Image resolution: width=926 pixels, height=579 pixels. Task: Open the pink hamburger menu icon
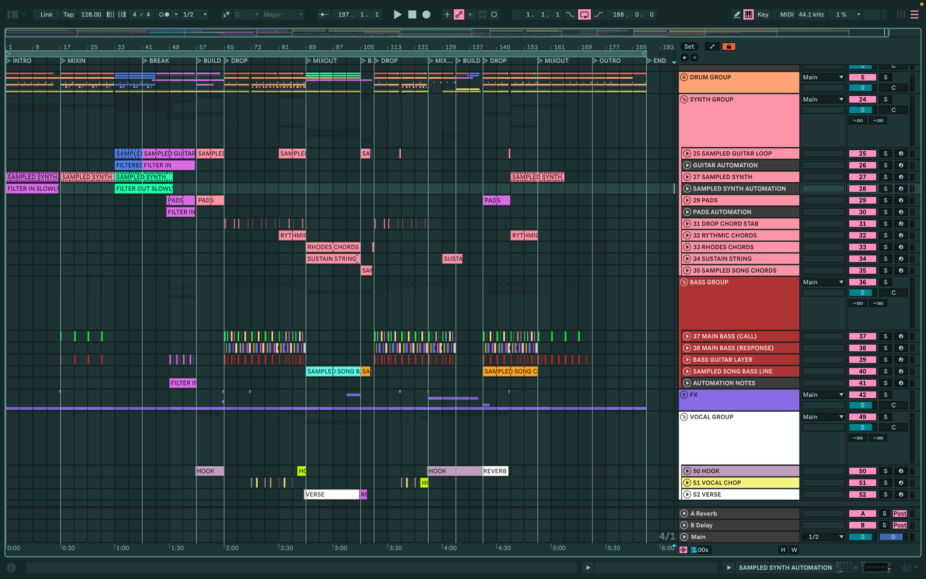pyautogui.click(x=915, y=14)
